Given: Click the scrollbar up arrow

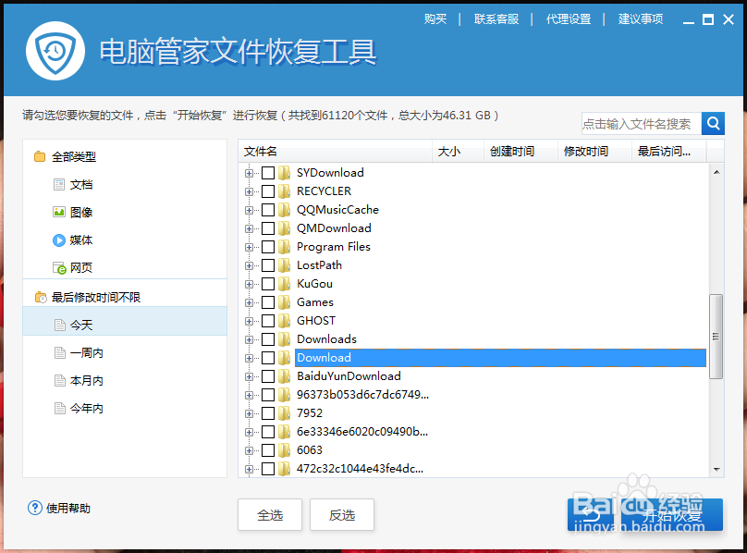Looking at the screenshot, I should 716,172.
